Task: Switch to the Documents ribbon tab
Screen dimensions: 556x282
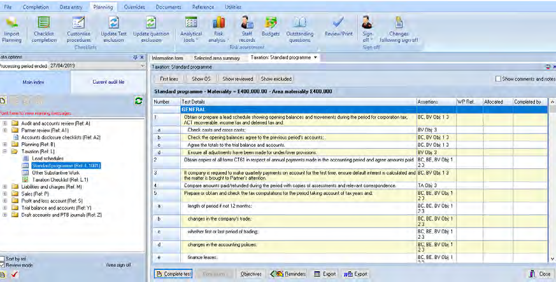Action: pos(168,7)
